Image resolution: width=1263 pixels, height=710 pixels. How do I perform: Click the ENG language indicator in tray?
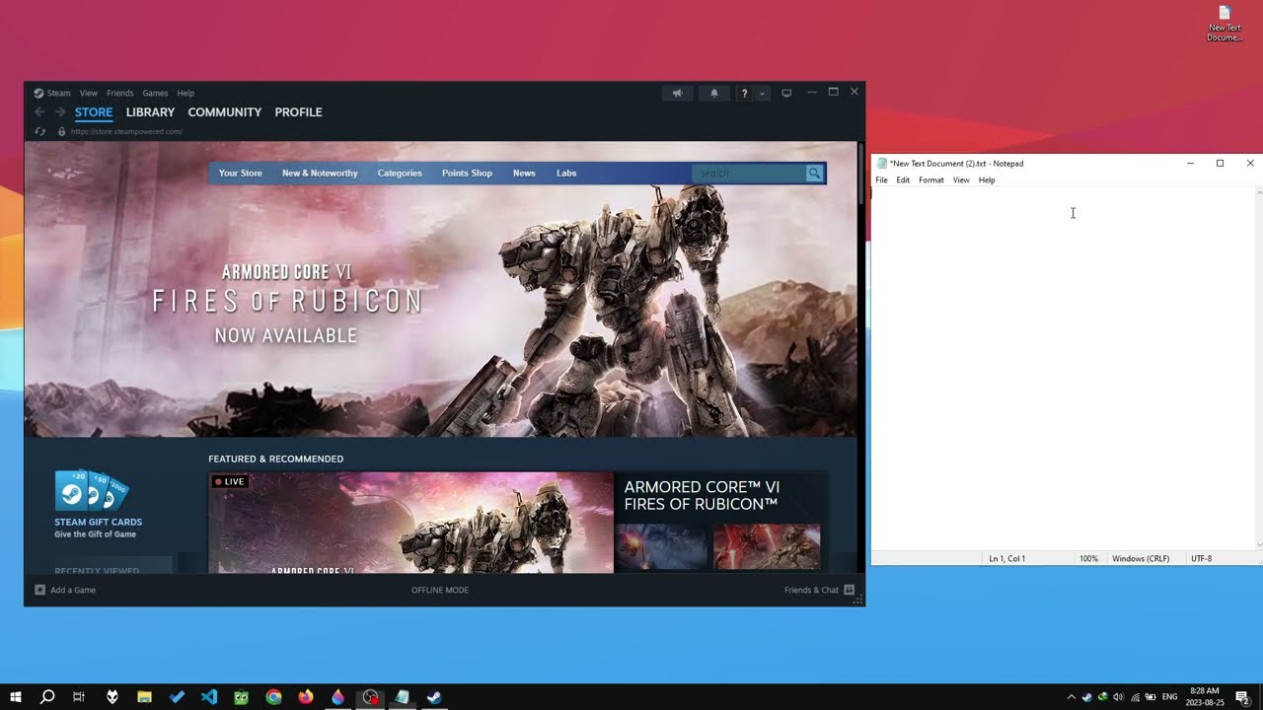pos(1170,697)
